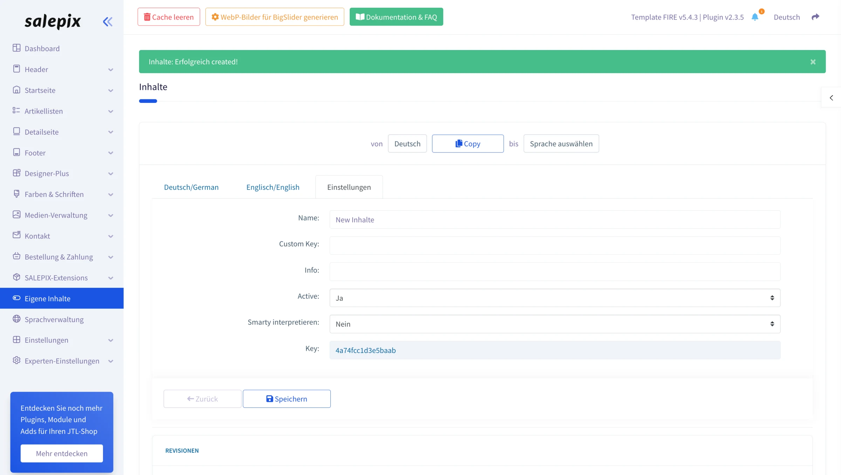Go back with the Zurück button

pos(202,399)
